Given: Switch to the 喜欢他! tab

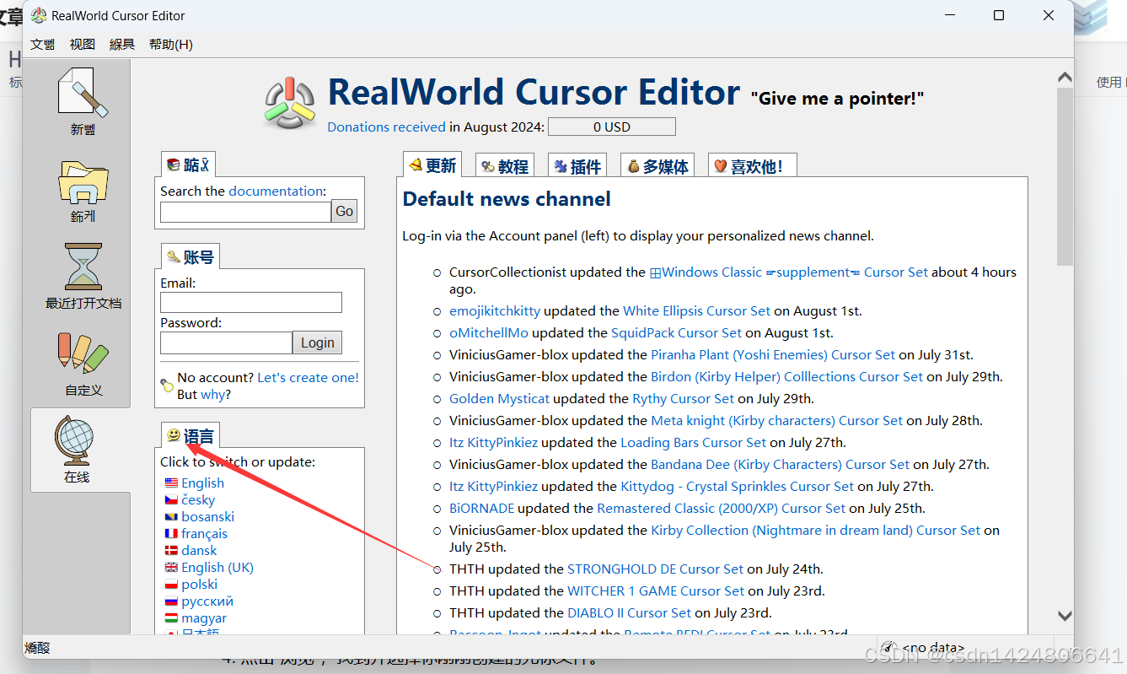Looking at the screenshot, I should pos(753,166).
